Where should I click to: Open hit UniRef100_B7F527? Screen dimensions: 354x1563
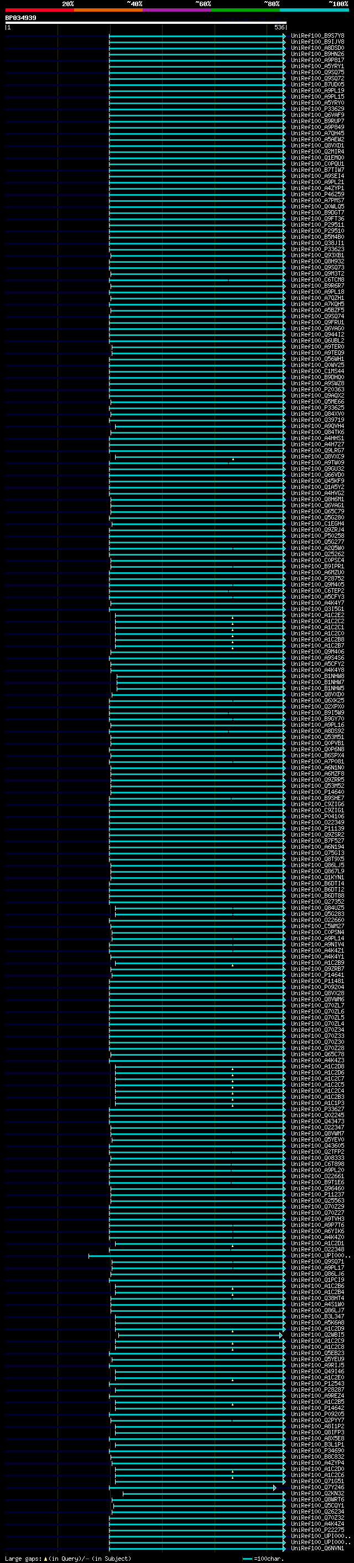[317, 841]
